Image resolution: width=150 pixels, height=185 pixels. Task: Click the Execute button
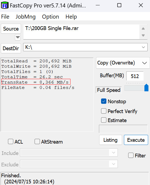[136, 140]
